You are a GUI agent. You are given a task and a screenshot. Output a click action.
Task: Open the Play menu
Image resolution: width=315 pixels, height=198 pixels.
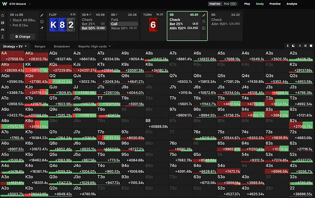(247, 4)
